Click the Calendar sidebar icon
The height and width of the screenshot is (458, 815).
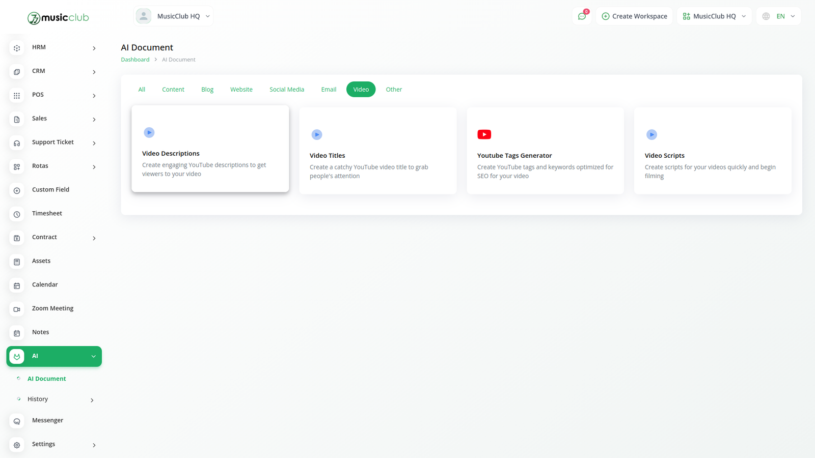[x=17, y=285]
